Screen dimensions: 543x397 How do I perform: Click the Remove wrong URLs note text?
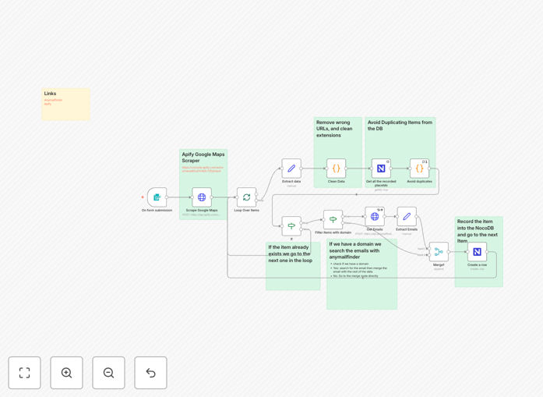[x=334, y=129]
